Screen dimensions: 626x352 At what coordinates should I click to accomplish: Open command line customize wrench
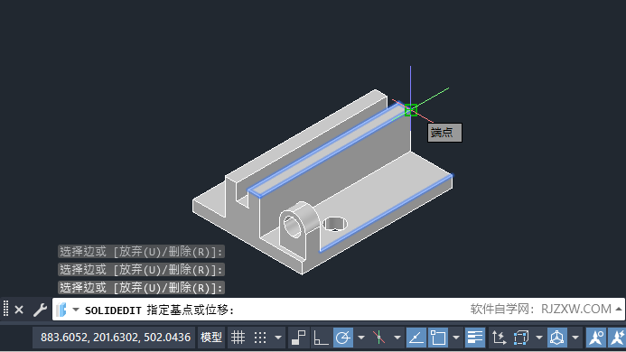coord(40,310)
